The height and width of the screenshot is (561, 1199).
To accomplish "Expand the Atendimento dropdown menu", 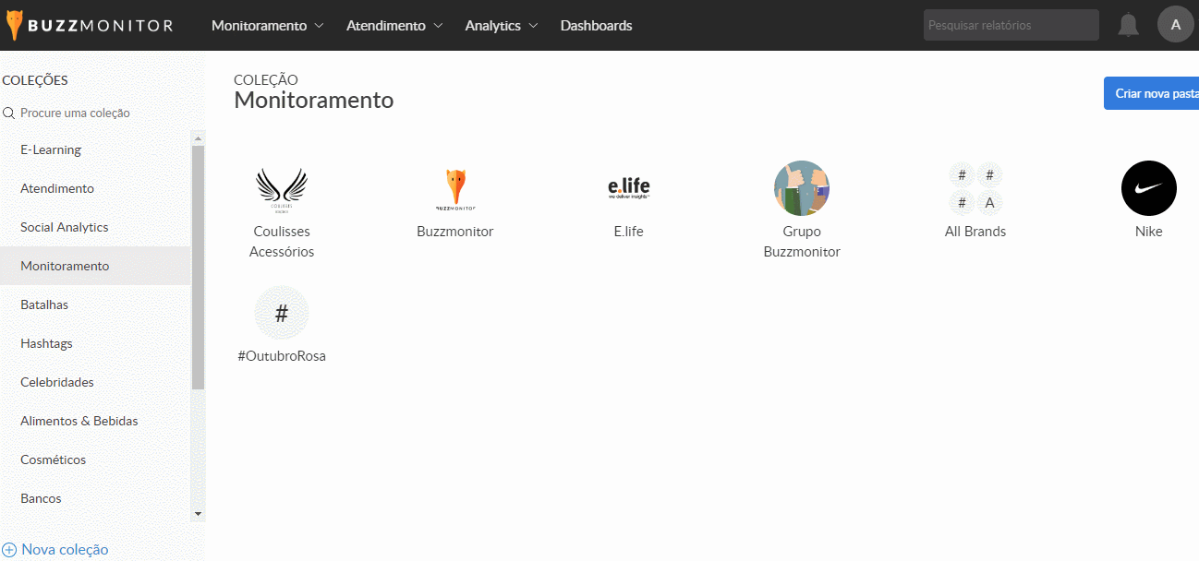I will [x=394, y=26].
